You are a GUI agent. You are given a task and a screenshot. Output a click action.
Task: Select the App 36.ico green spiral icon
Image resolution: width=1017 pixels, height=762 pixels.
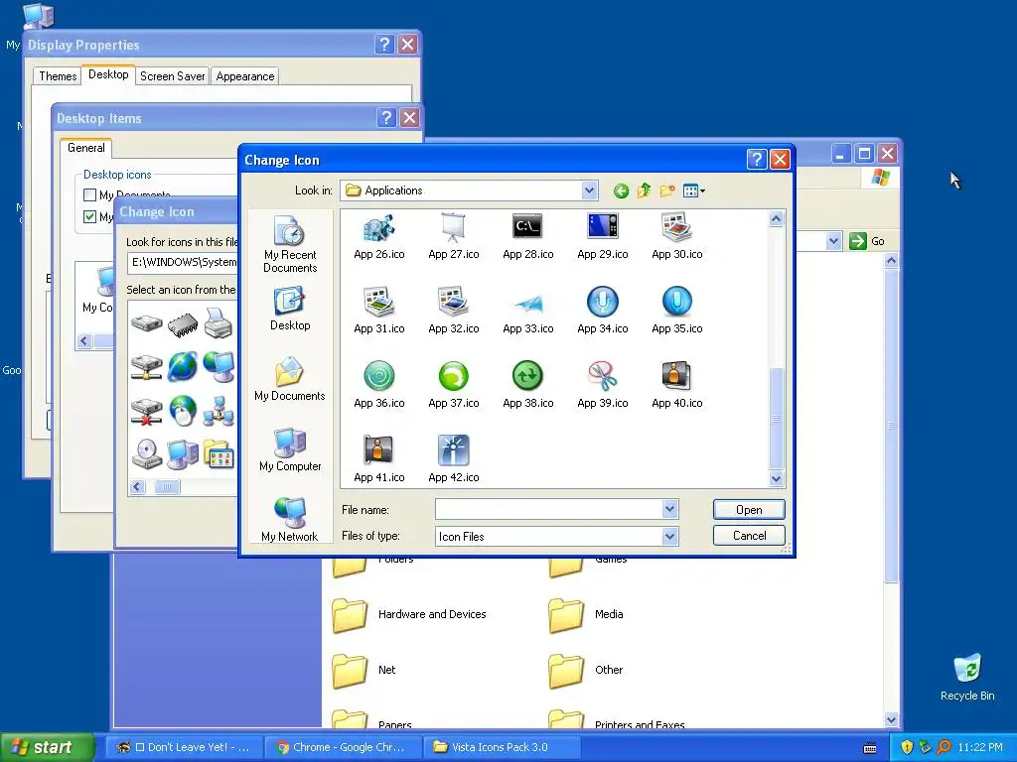tap(379, 386)
